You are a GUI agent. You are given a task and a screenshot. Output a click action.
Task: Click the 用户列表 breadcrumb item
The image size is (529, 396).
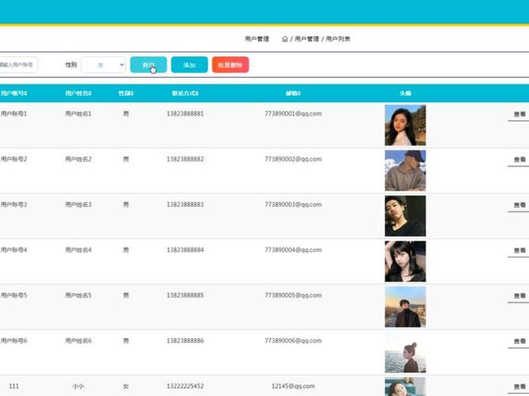tap(338, 39)
